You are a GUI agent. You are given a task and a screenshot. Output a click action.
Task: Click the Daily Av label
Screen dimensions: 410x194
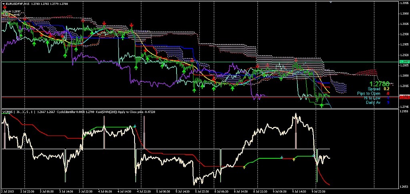(x=373, y=102)
